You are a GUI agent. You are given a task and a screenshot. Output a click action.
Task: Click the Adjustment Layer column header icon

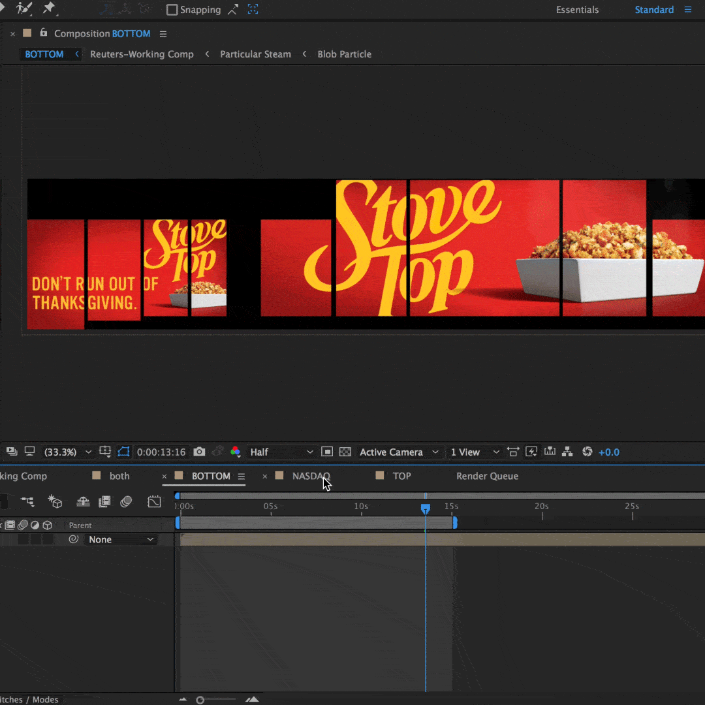tap(35, 525)
